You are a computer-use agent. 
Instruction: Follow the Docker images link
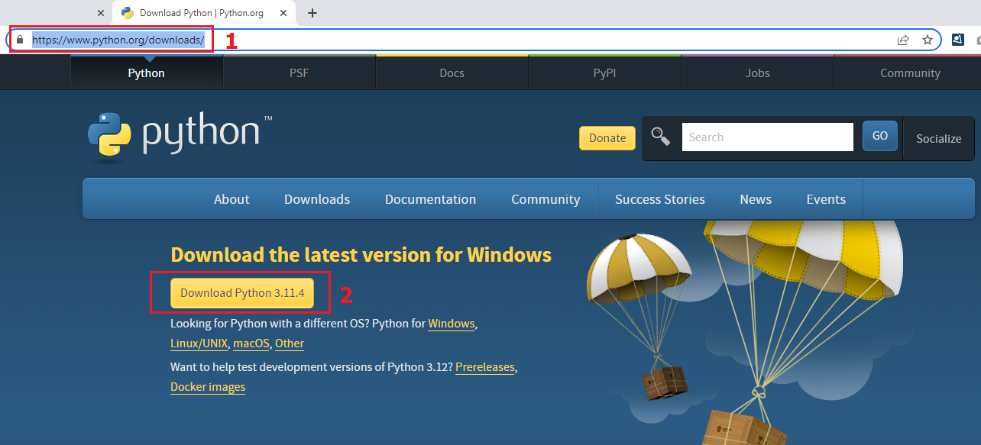tap(208, 387)
